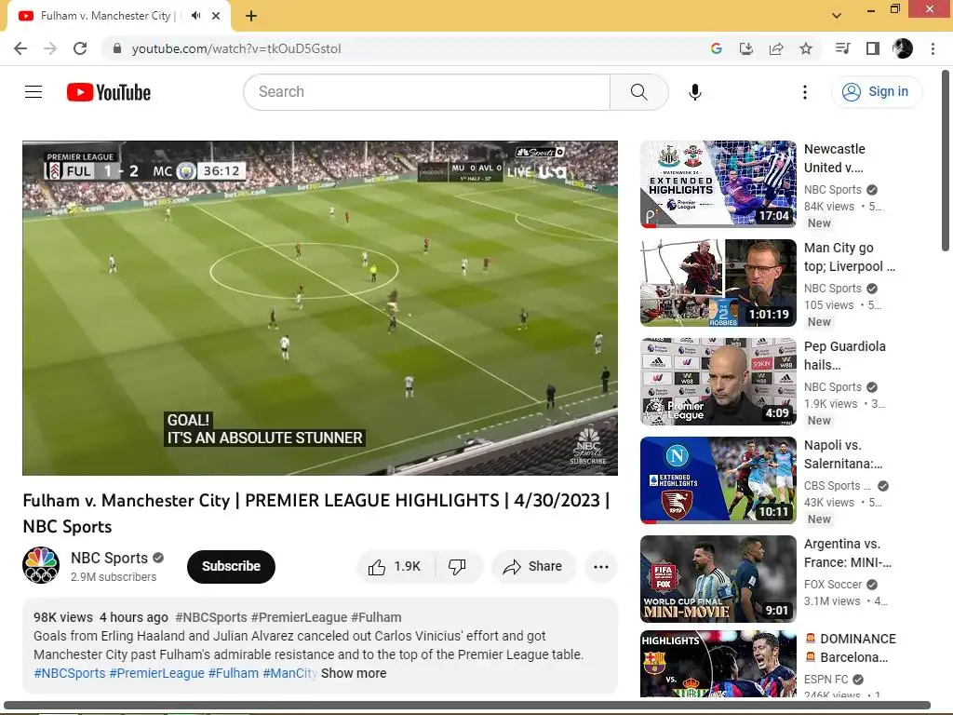953x715 pixels.
Task: Open media control playlist icon
Action: click(842, 48)
